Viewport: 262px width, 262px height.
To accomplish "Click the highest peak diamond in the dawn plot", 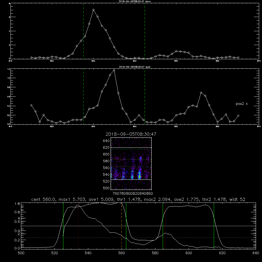I will tap(94, 10).
